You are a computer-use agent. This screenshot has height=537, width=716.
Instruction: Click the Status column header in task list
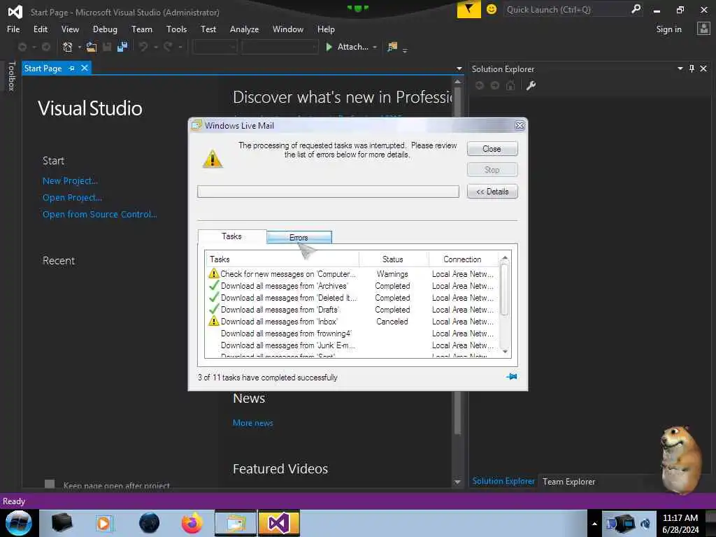pyautogui.click(x=393, y=259)
